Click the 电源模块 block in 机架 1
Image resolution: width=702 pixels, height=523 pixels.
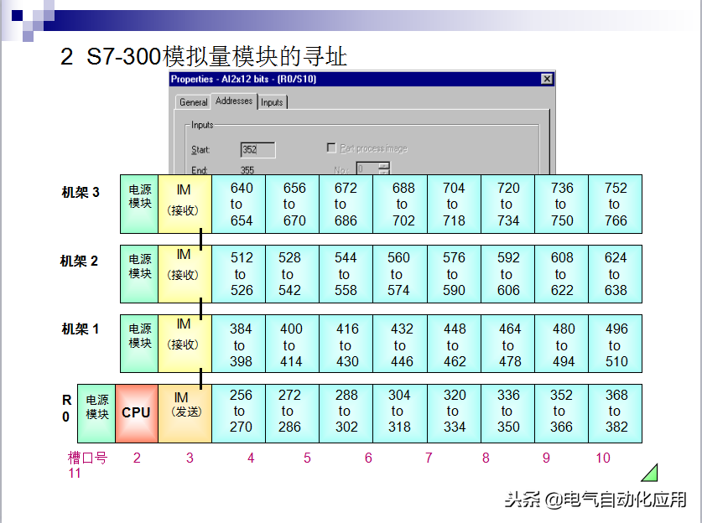pos(139,344)
